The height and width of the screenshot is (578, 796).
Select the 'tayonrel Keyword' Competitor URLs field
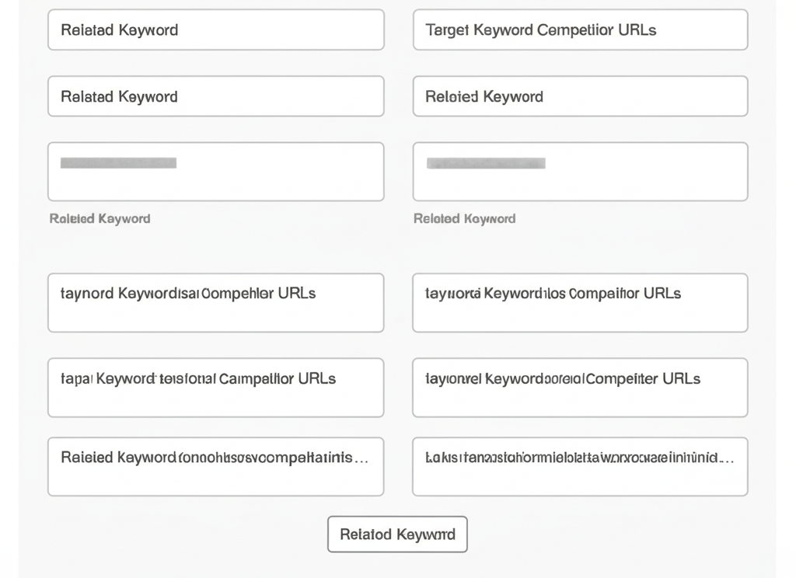(x=580, y=387)
